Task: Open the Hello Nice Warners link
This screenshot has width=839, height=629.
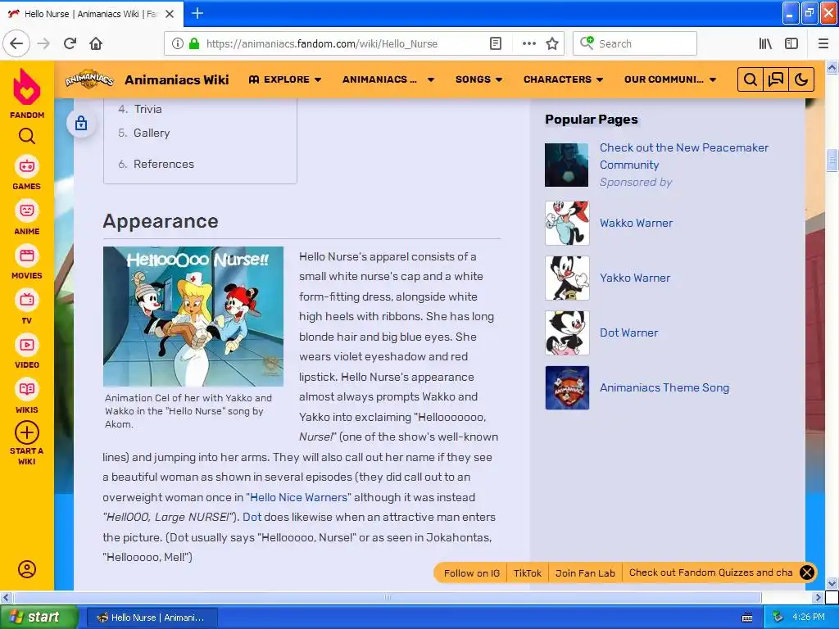Action: [x=298, y=497]
